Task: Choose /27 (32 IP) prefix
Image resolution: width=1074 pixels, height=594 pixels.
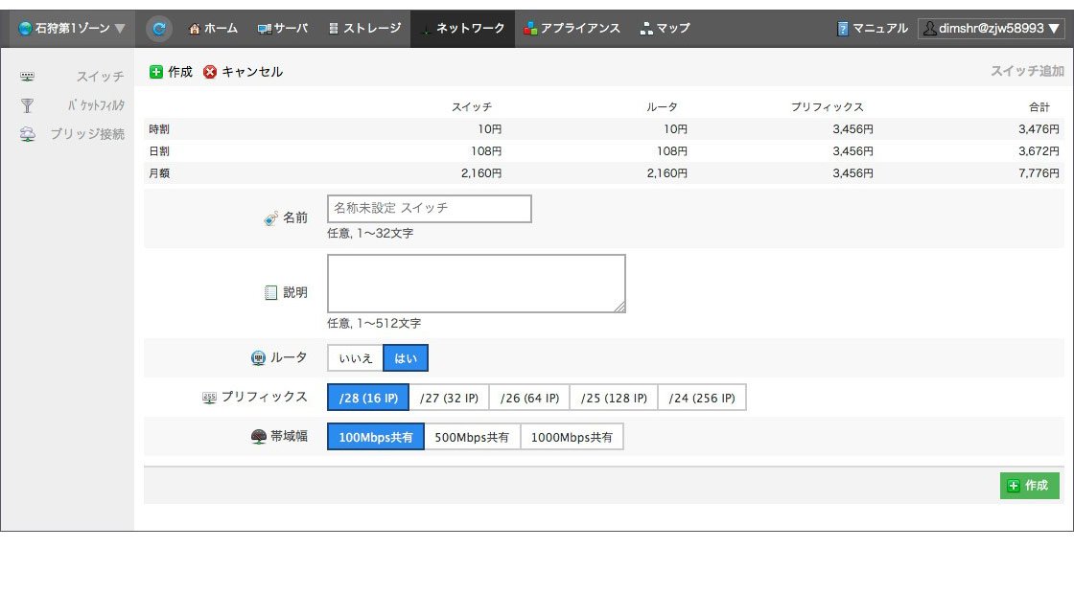Action: 450,398
